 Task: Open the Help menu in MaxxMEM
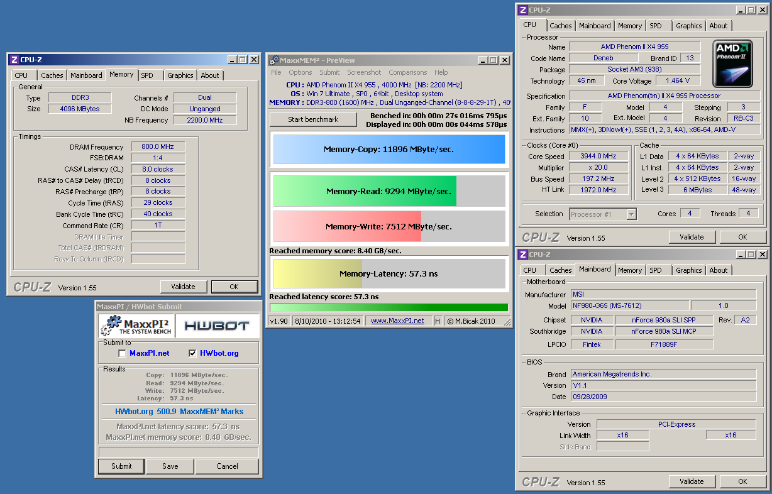[x=441, y=72]
